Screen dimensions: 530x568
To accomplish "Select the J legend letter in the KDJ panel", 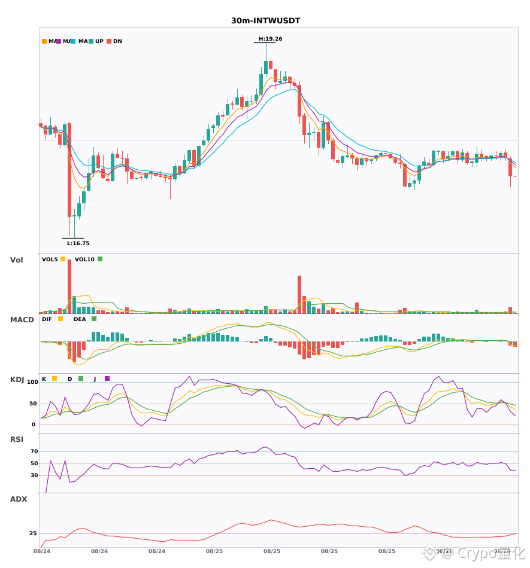I will coord(95,379).
